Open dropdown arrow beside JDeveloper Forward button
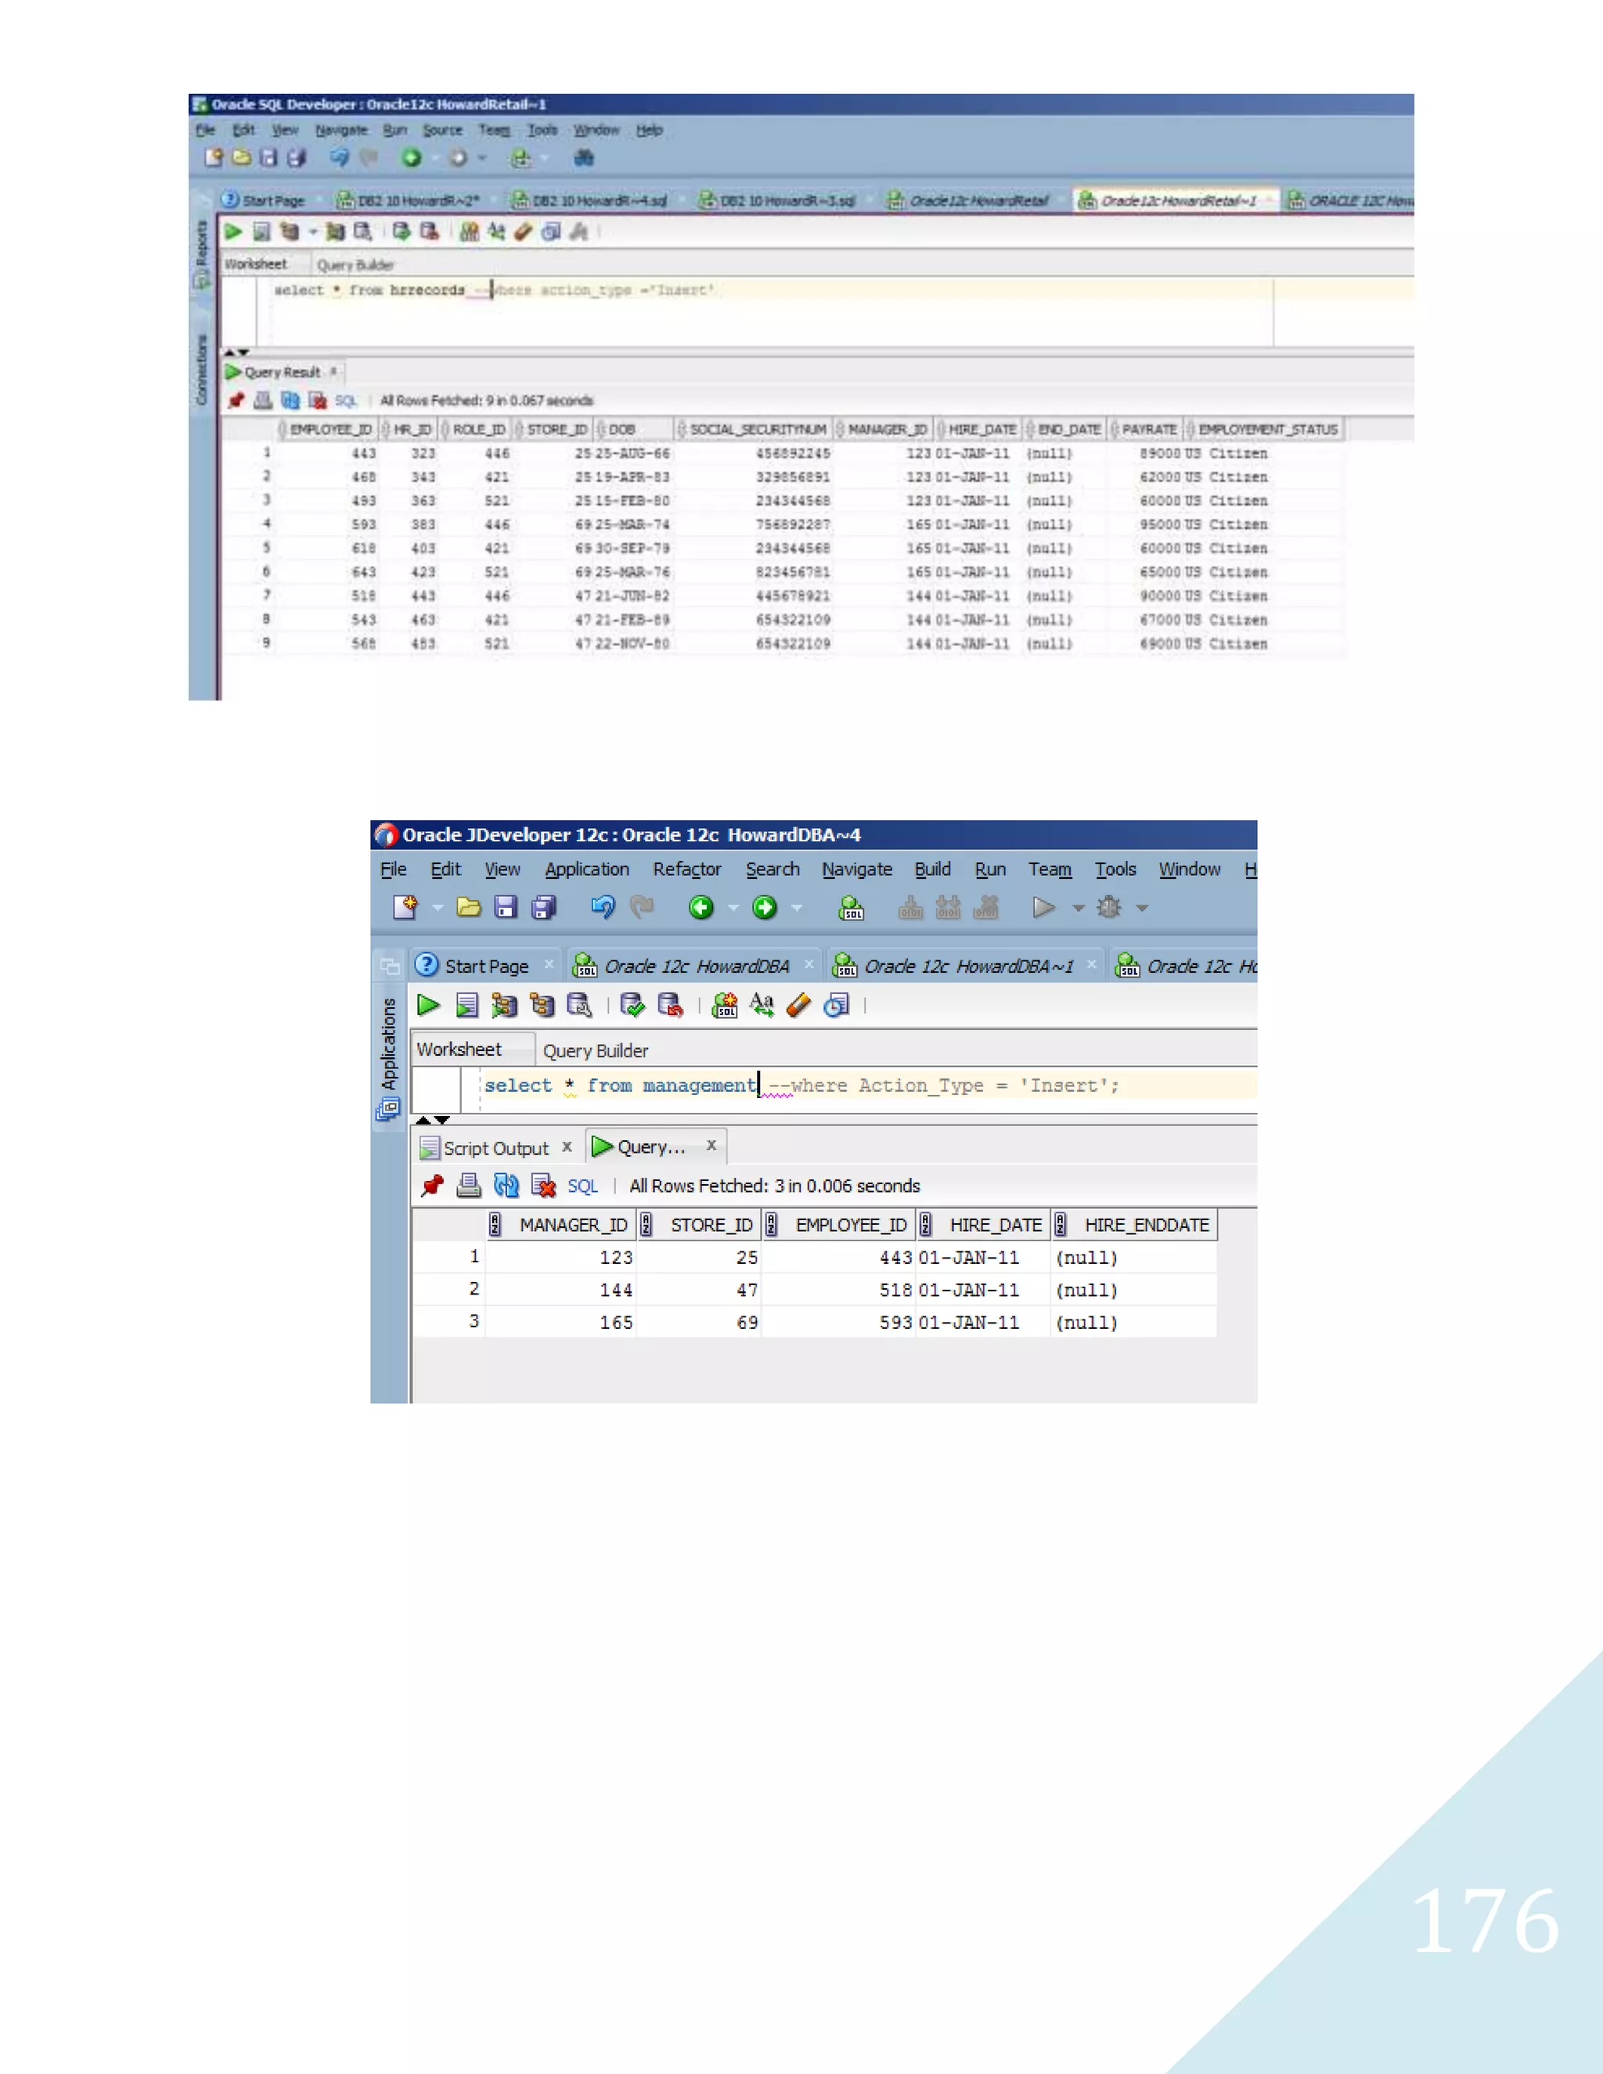This screenshot has width=1603, height=2074. (797, 908)
